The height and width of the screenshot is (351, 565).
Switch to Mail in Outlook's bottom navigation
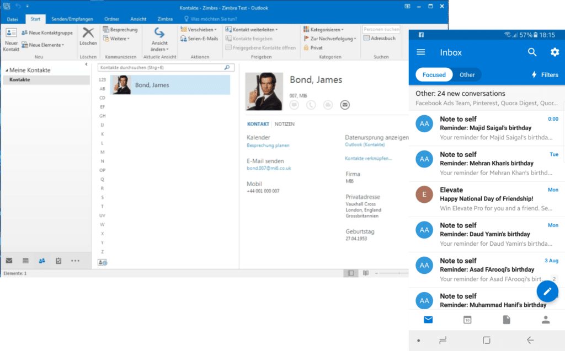pos(9,261)
